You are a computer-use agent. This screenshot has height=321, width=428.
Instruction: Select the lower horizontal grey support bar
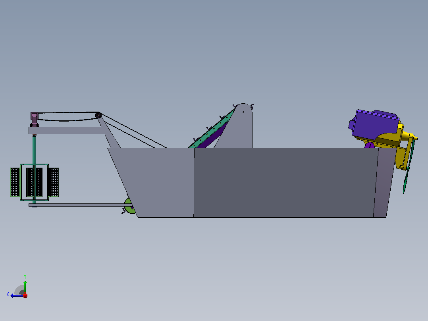coord(81,205)
